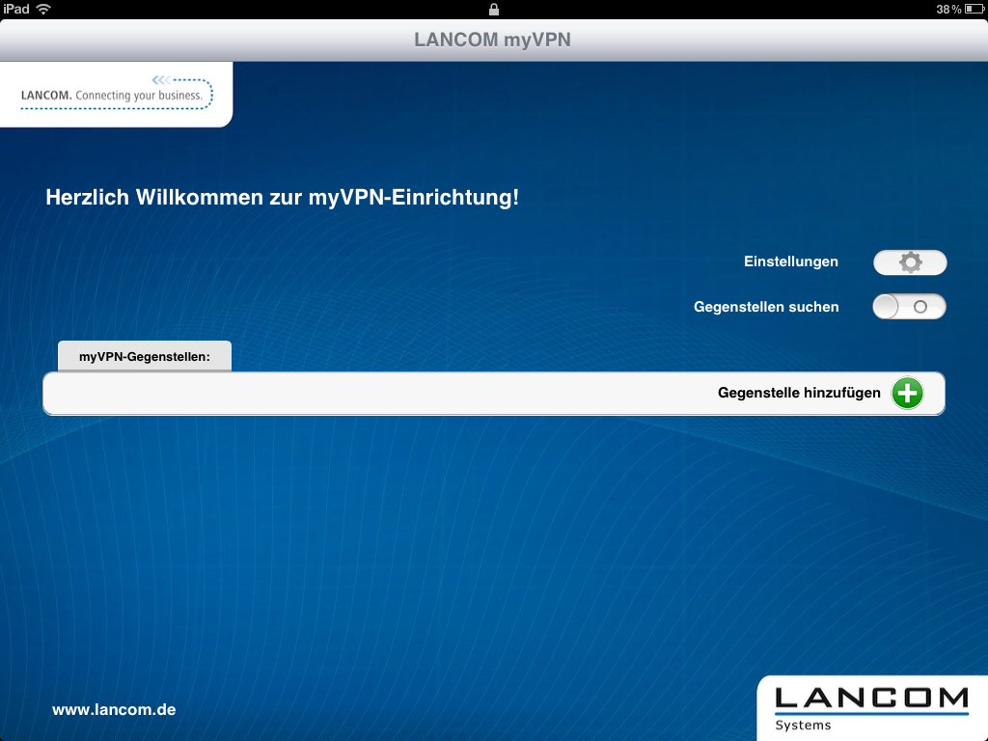Tap 'Systems' text under LANCOM logo
988x741 pixels.
[x=803, y=725]
